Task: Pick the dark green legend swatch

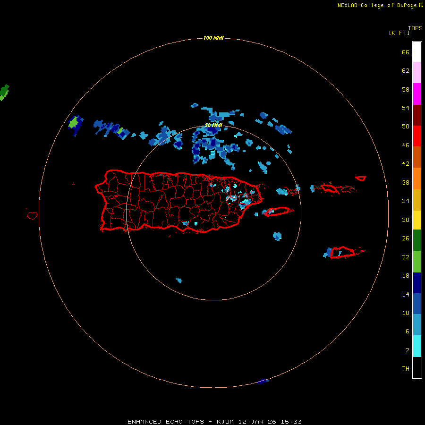Action: point(417,240)
